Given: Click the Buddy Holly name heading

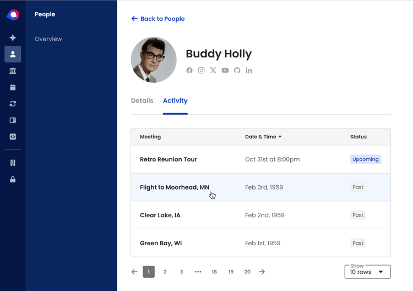Looking at the screenshot, I should pos(219,53).
